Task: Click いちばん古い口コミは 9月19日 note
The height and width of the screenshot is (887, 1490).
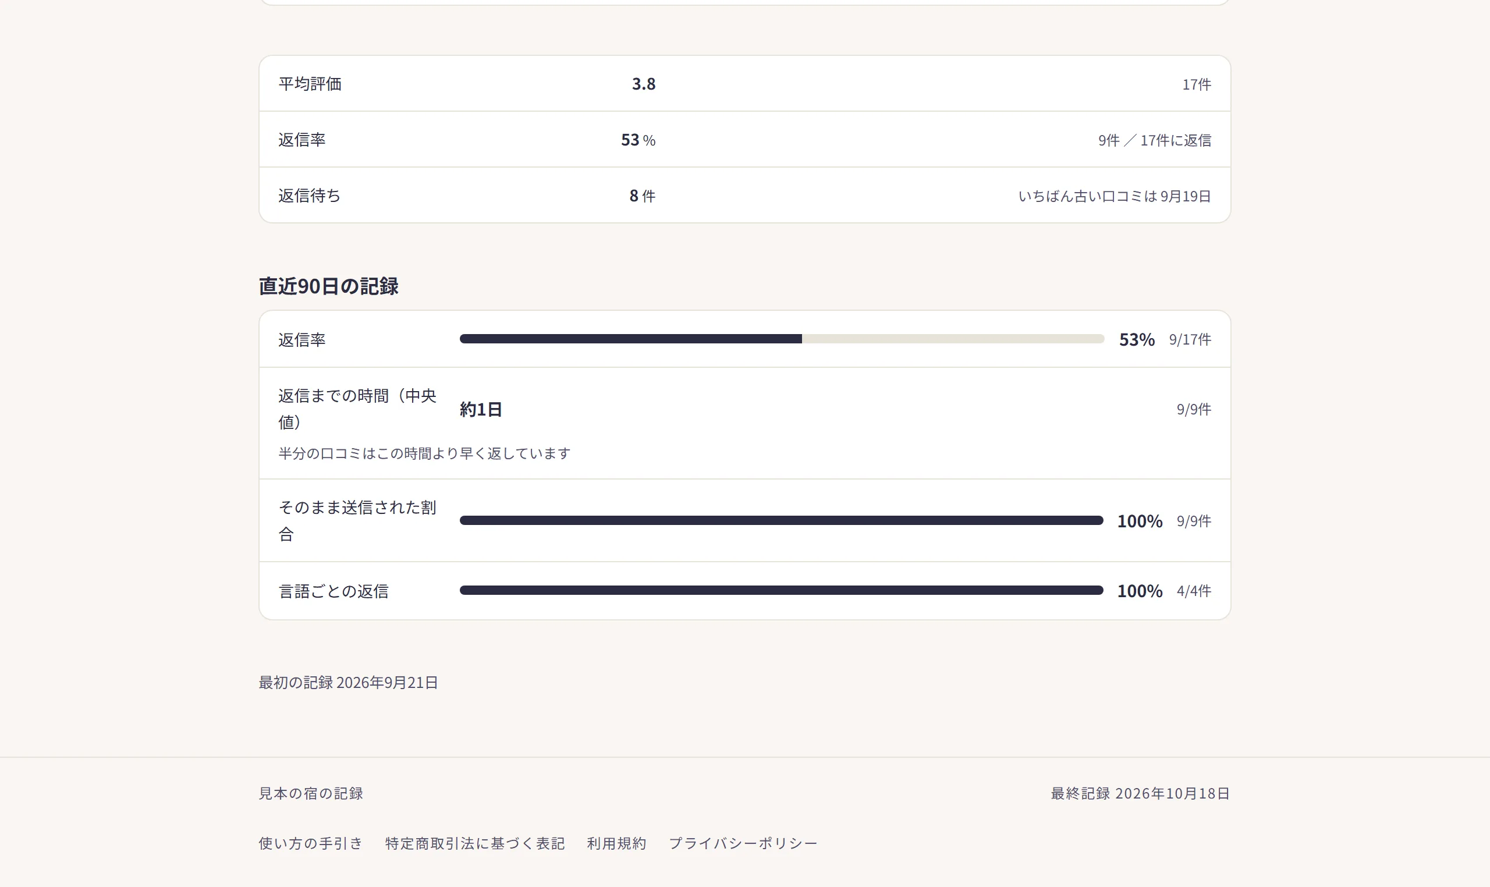Action: coord(1115,196)
